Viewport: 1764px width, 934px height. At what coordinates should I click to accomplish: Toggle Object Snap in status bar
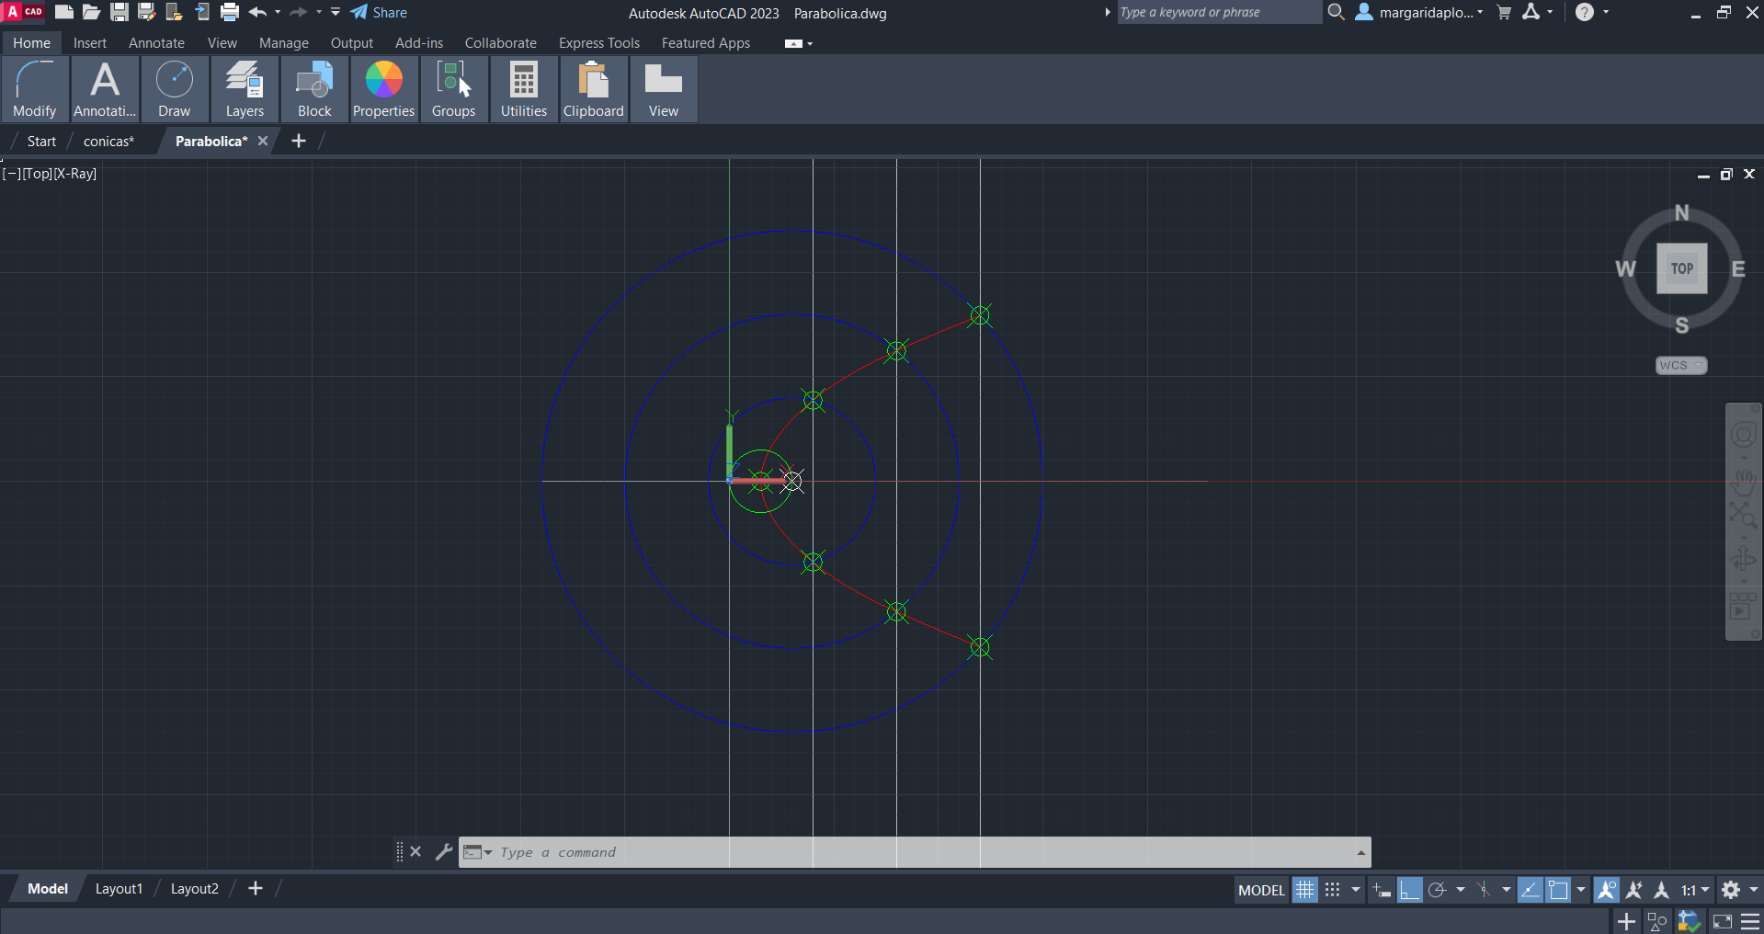pos(1558,890)
